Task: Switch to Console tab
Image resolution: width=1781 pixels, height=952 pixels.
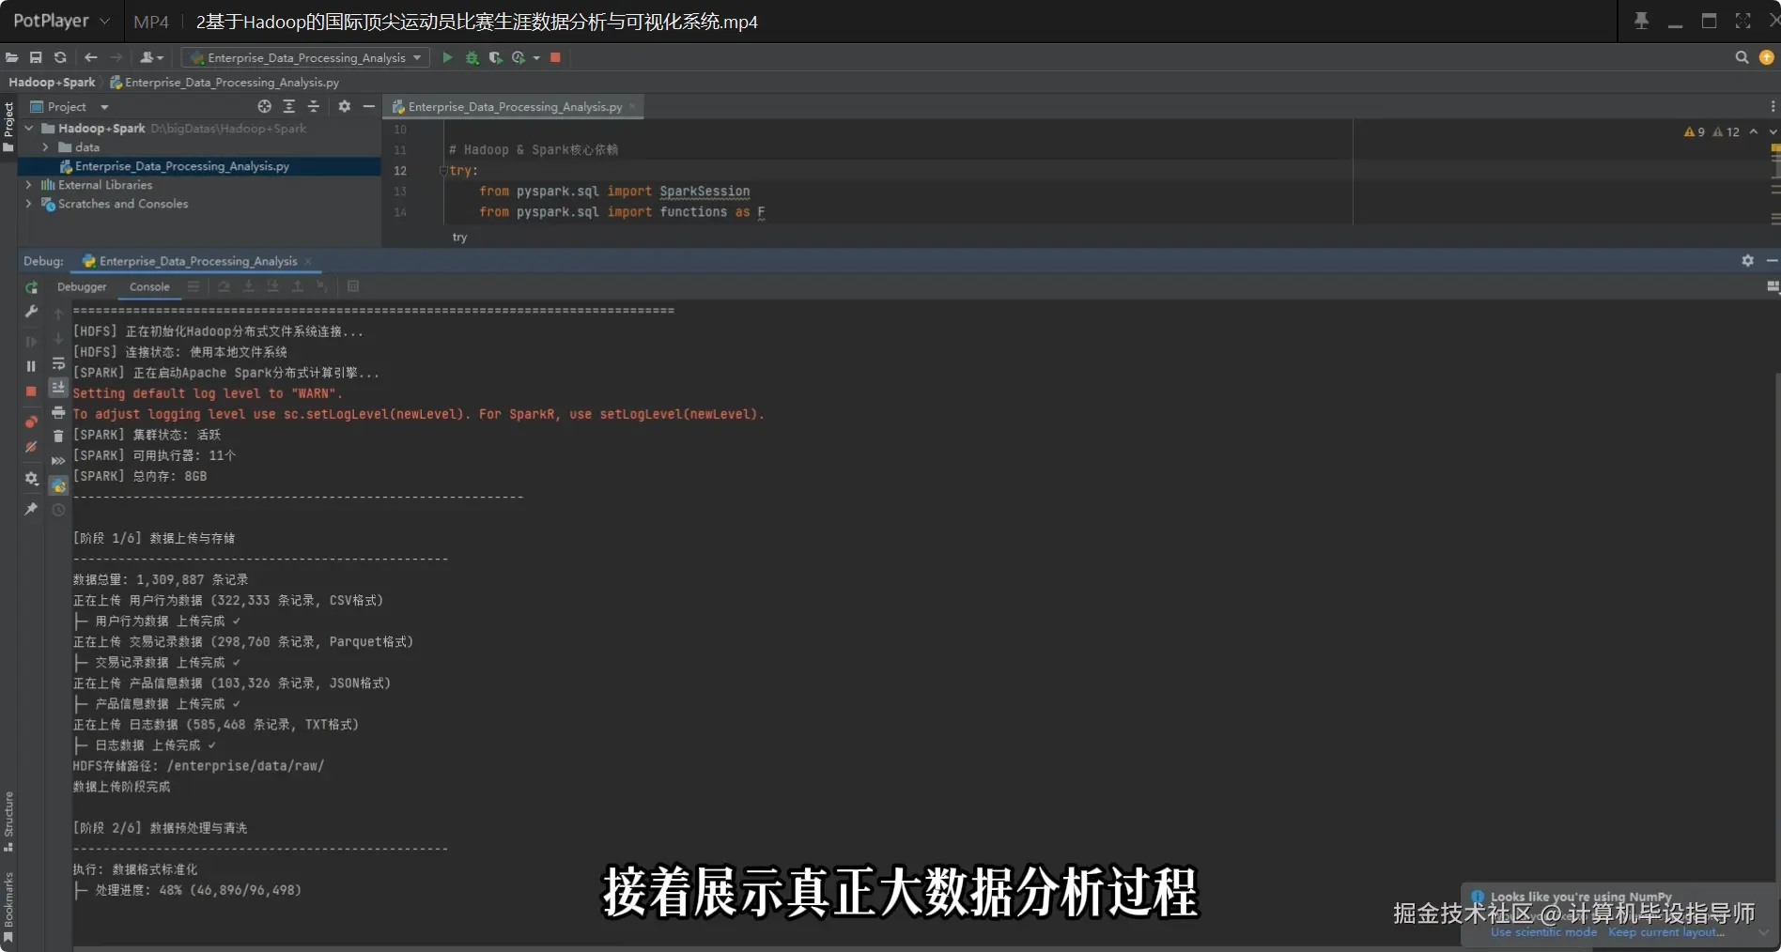Action: [x=149, y=286]
